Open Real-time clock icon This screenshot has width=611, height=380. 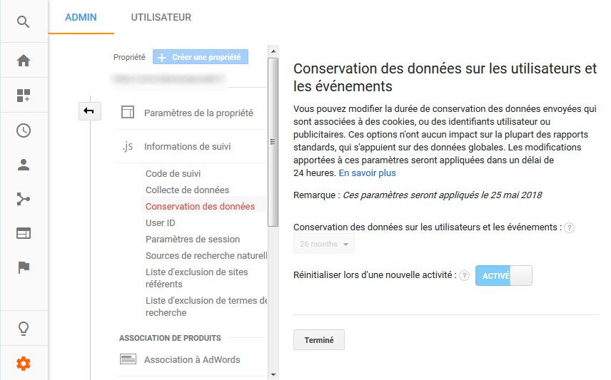click(x=24, y=130)
